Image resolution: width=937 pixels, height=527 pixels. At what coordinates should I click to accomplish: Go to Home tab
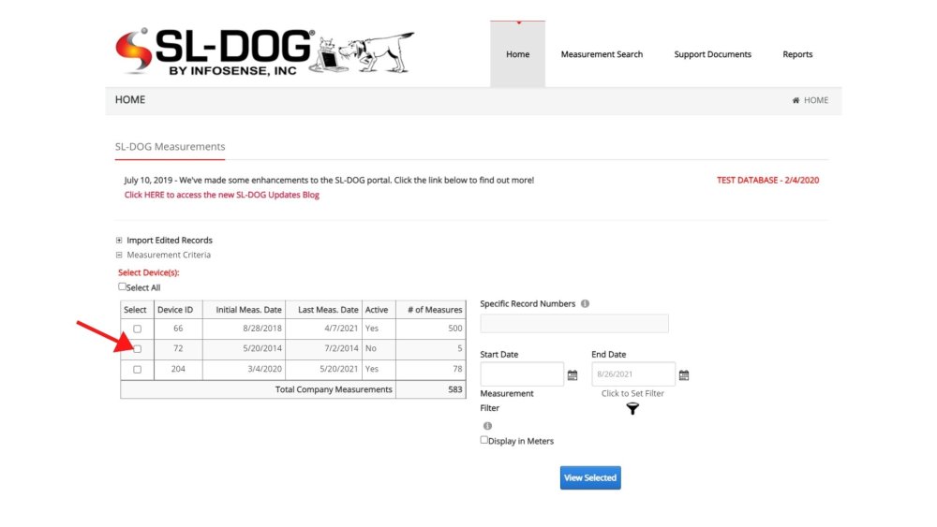[517, 54]
